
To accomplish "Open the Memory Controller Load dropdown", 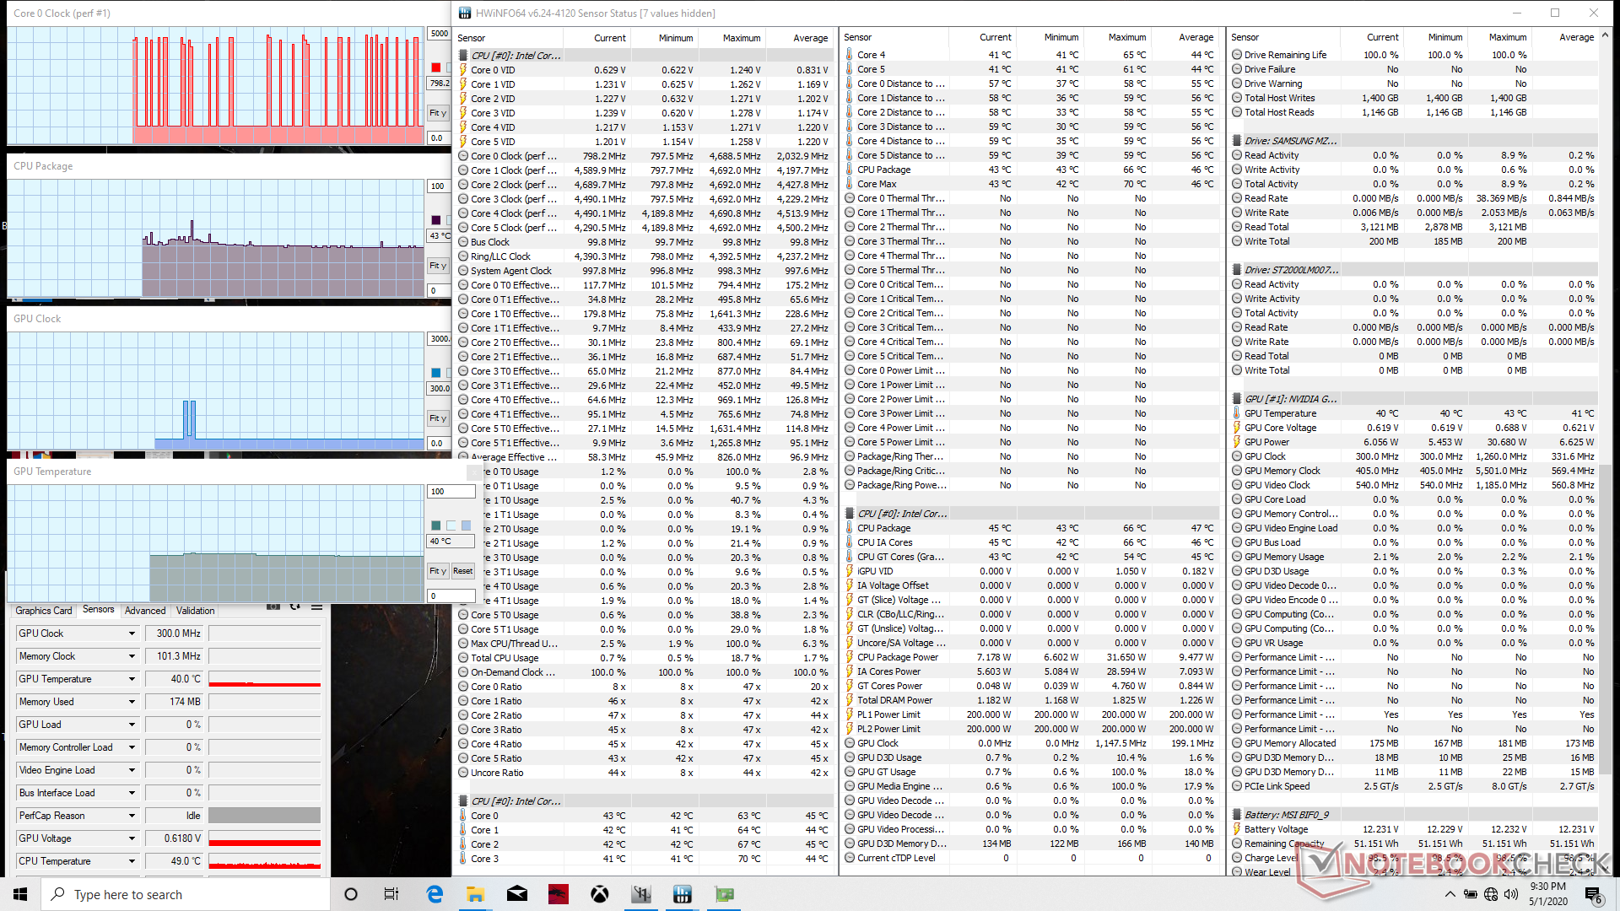I will [131, 747].
